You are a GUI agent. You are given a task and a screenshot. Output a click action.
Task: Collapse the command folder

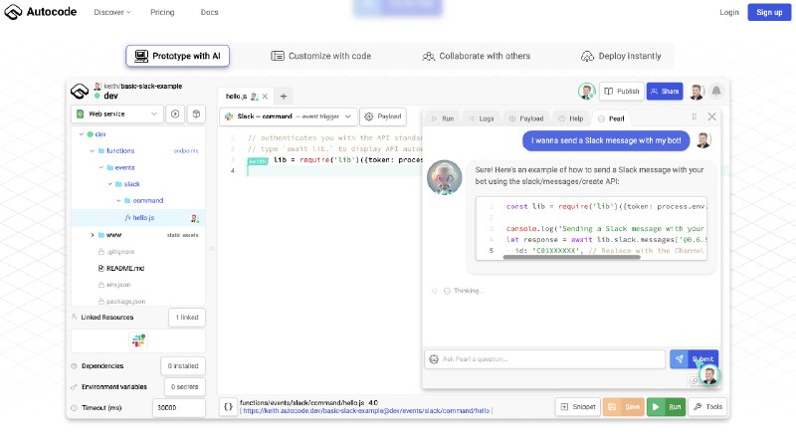[x=118, y=201]
